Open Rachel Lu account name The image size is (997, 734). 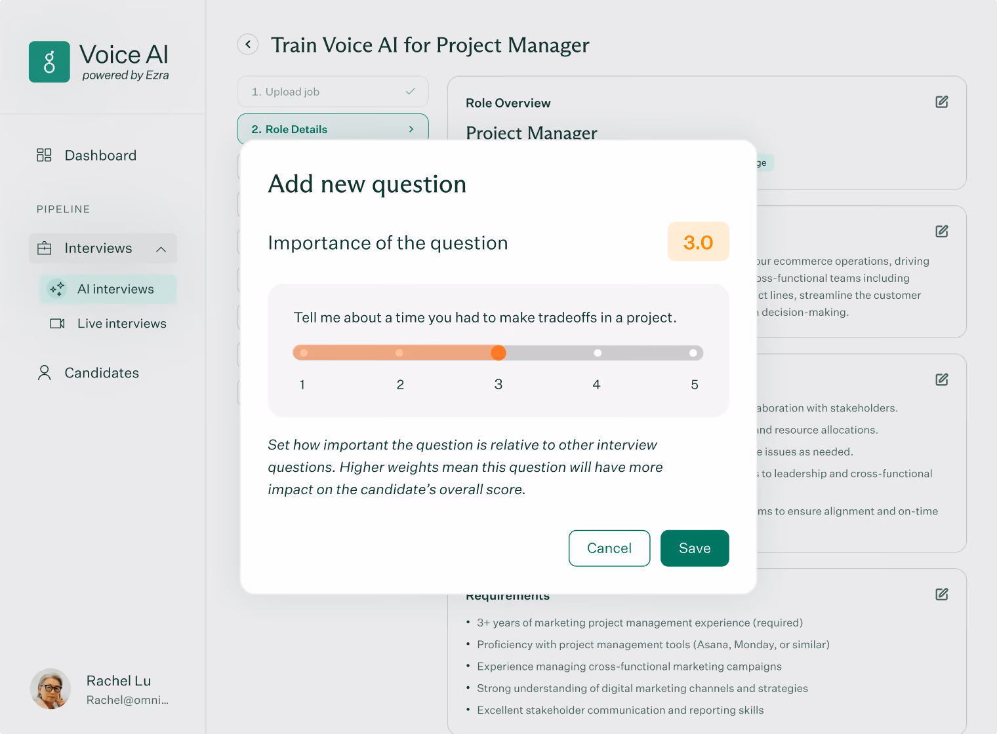tap(119, 681)
